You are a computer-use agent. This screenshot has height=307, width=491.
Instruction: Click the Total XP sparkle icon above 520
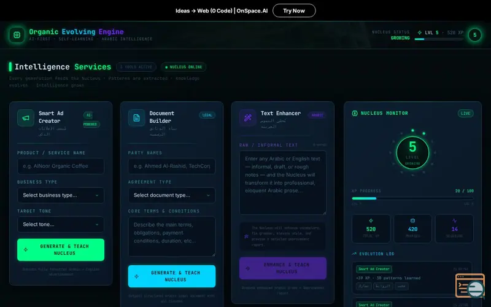click(371, 220)
